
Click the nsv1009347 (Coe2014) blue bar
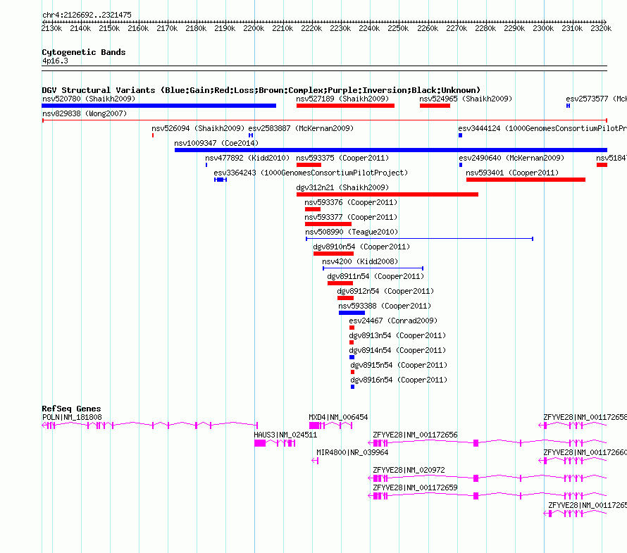(391, 150)
